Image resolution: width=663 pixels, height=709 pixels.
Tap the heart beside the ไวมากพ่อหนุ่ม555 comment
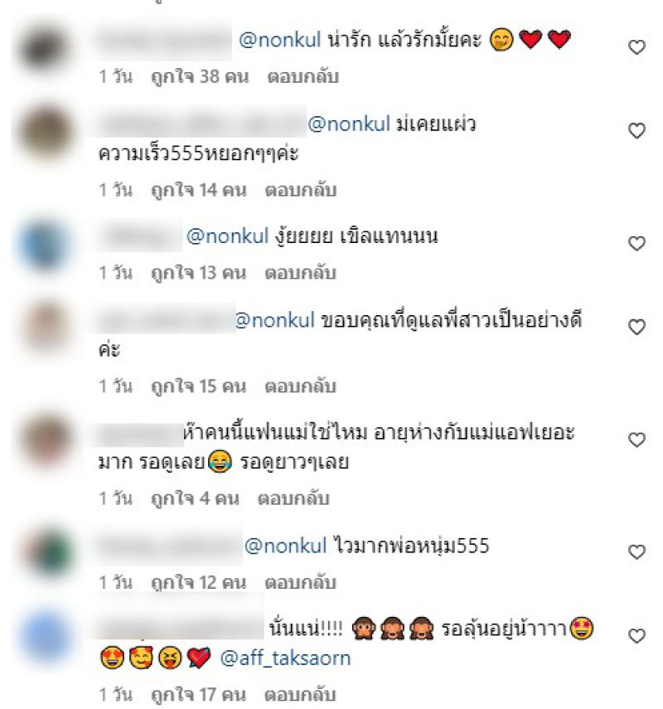pyautogui.click(x=636, y=552)
